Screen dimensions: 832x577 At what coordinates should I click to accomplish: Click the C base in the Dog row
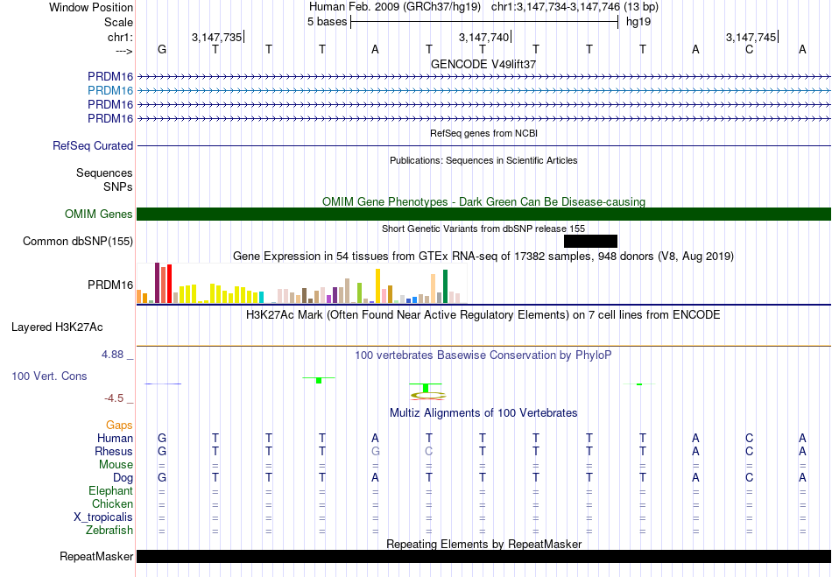(x=749, y=478)
